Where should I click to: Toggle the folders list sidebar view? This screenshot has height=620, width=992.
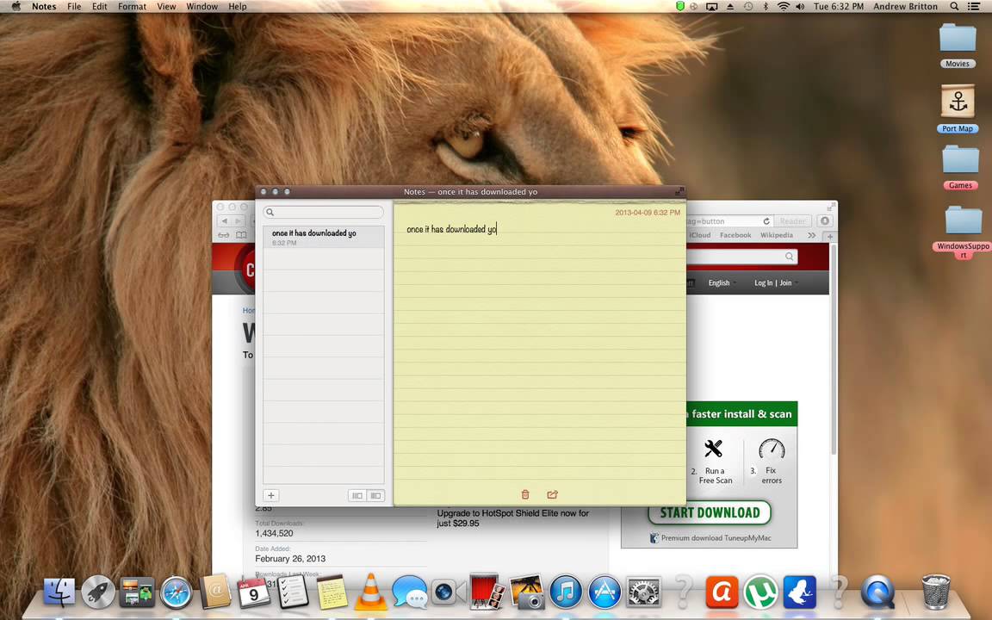(375, 495)
